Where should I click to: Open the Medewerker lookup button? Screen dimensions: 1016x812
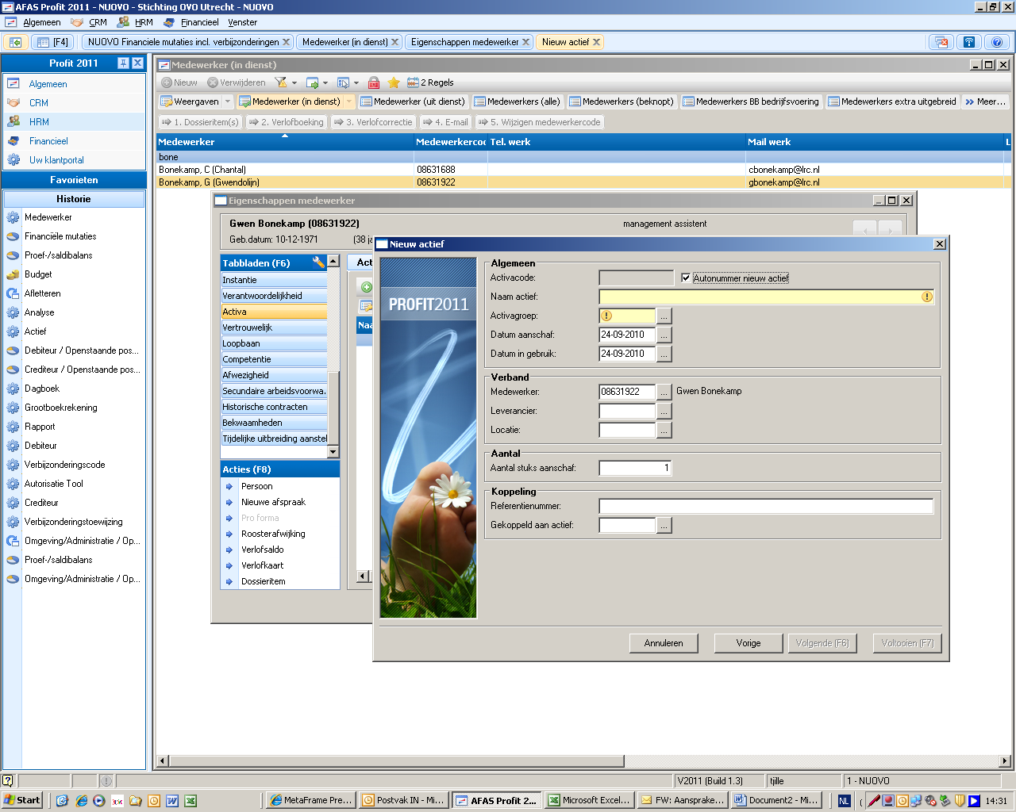coord(664,392)
